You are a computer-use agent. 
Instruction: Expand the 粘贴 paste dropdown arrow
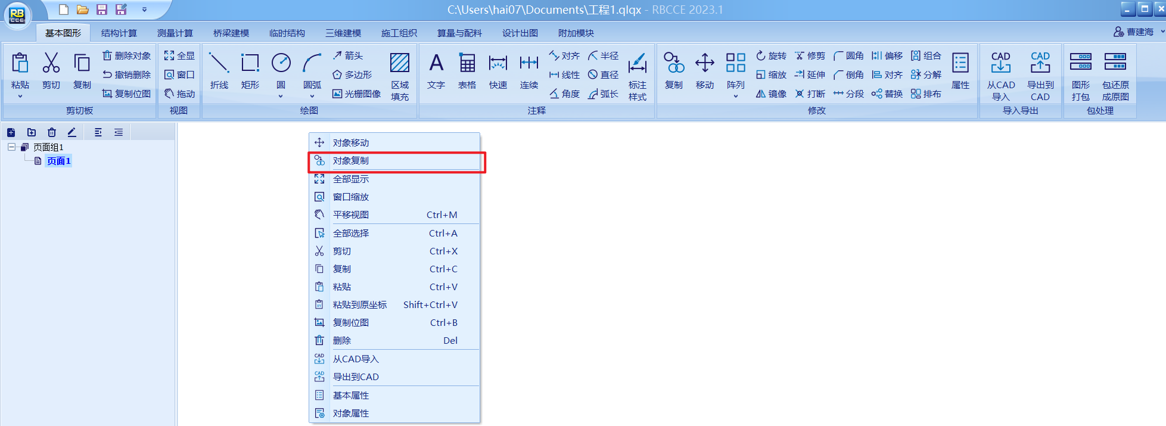click(x=20, y=96)
